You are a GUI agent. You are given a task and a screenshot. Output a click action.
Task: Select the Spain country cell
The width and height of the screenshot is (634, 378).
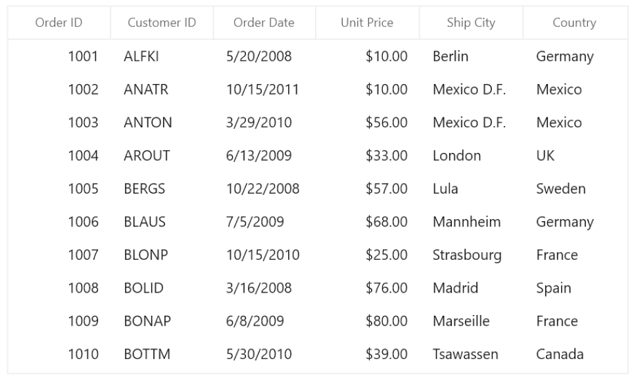click(x=553, y=288)
